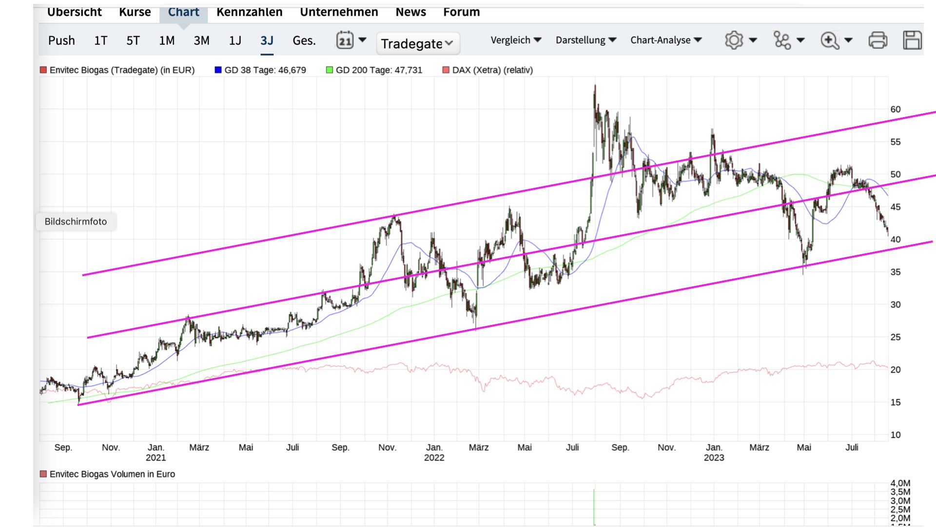Toggle Envitec Biogas Volumen legend marker
The height and width of the screenshot is (527, 936).
[43, 474]
